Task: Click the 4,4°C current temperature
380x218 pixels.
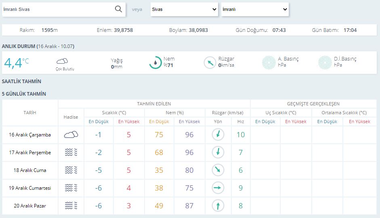Action: 16,63
